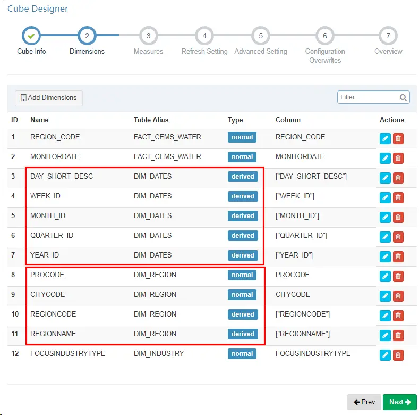
Task: Click the ID column header
Action: click(x=14, y=120)
